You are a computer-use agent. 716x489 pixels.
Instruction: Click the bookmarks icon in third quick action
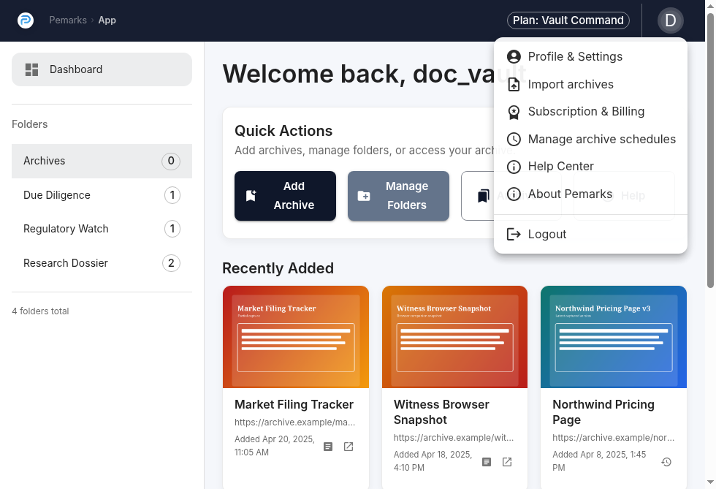pos(484,196)
